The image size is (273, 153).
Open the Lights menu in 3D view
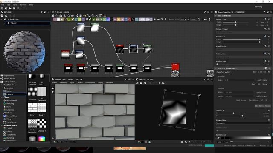pyautogui.click(x=72, y=82)
